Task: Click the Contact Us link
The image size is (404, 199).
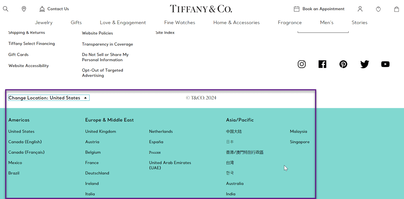Action: (58, 9)
